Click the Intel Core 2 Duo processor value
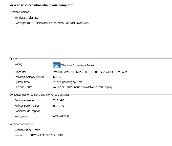The height and width of the screenshot is (146, 172). [x=90, y=72]
